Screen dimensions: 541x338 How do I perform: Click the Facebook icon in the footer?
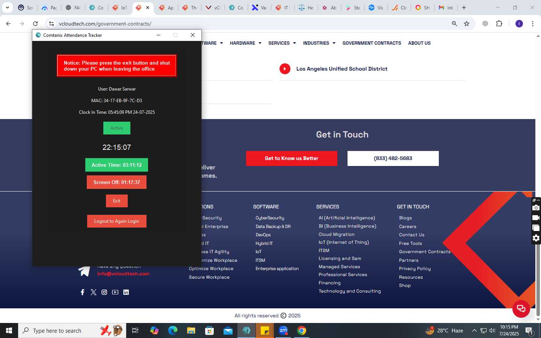[x=82, y=292]
